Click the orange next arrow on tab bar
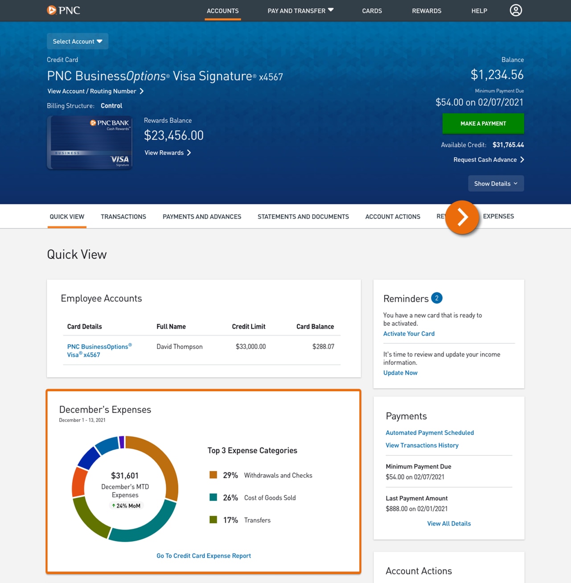The height and width of the screenshot is (583, 571). [462, 218]
